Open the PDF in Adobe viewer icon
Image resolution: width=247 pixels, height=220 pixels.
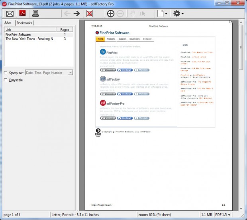(23, 13)
